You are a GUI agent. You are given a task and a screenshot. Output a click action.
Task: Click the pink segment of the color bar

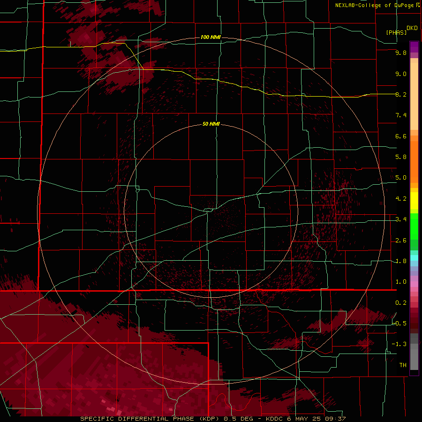(x=414, y=284)
